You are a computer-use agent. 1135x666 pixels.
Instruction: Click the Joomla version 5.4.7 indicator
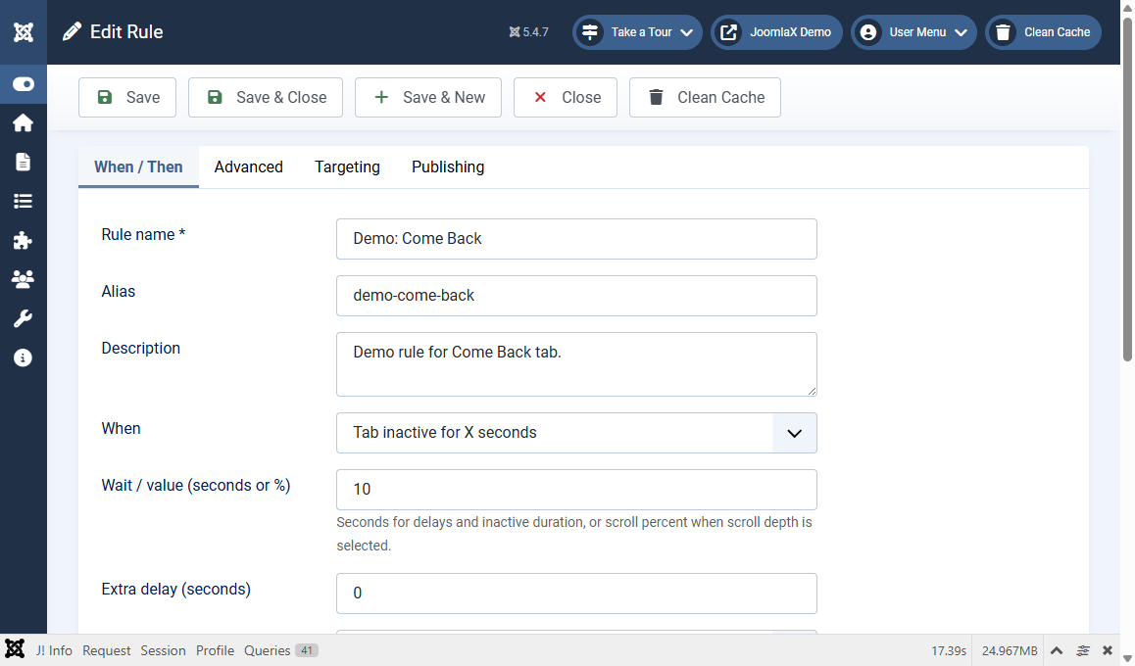coord(528,31)
